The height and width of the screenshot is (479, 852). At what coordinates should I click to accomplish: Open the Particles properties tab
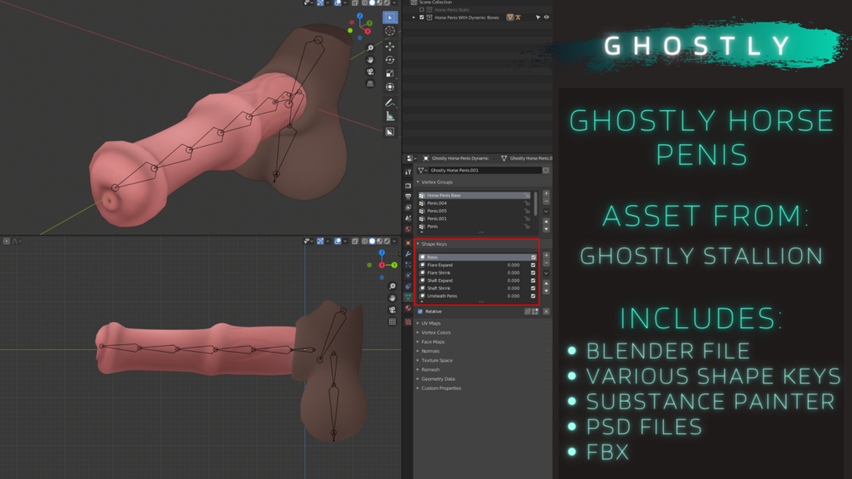[408, 265]
